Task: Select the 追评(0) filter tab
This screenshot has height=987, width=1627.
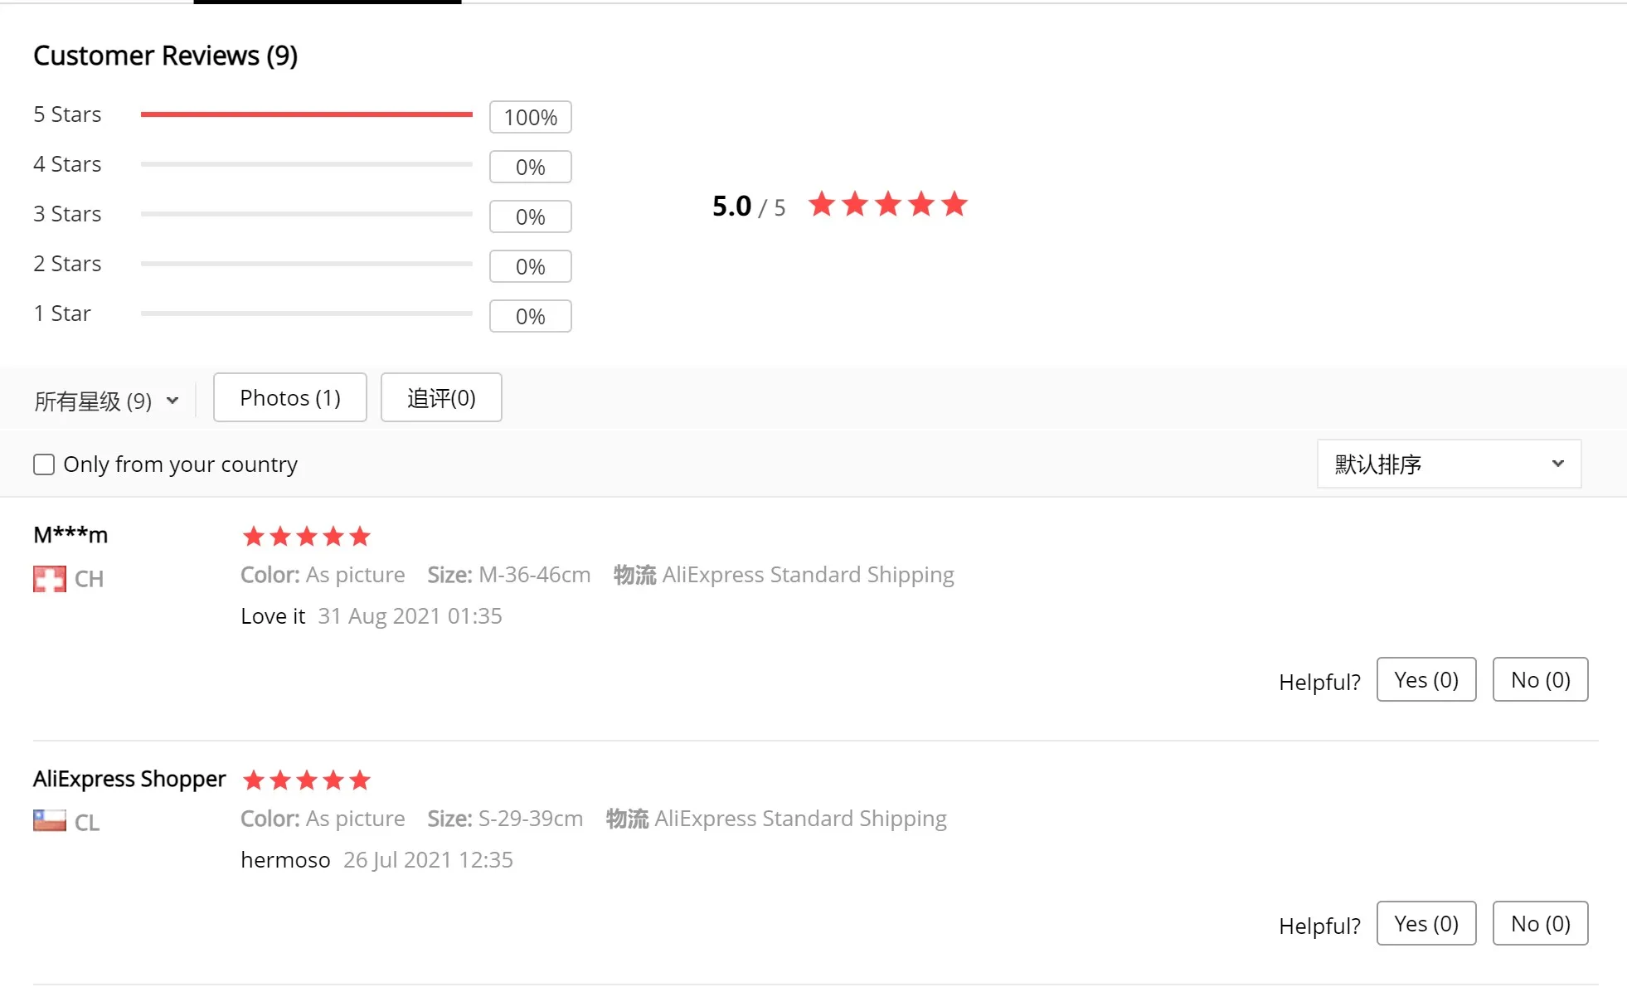Action: coord(441,397)
